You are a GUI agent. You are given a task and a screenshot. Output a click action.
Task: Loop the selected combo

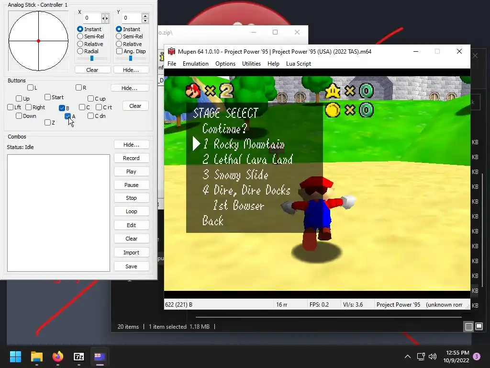131,211
